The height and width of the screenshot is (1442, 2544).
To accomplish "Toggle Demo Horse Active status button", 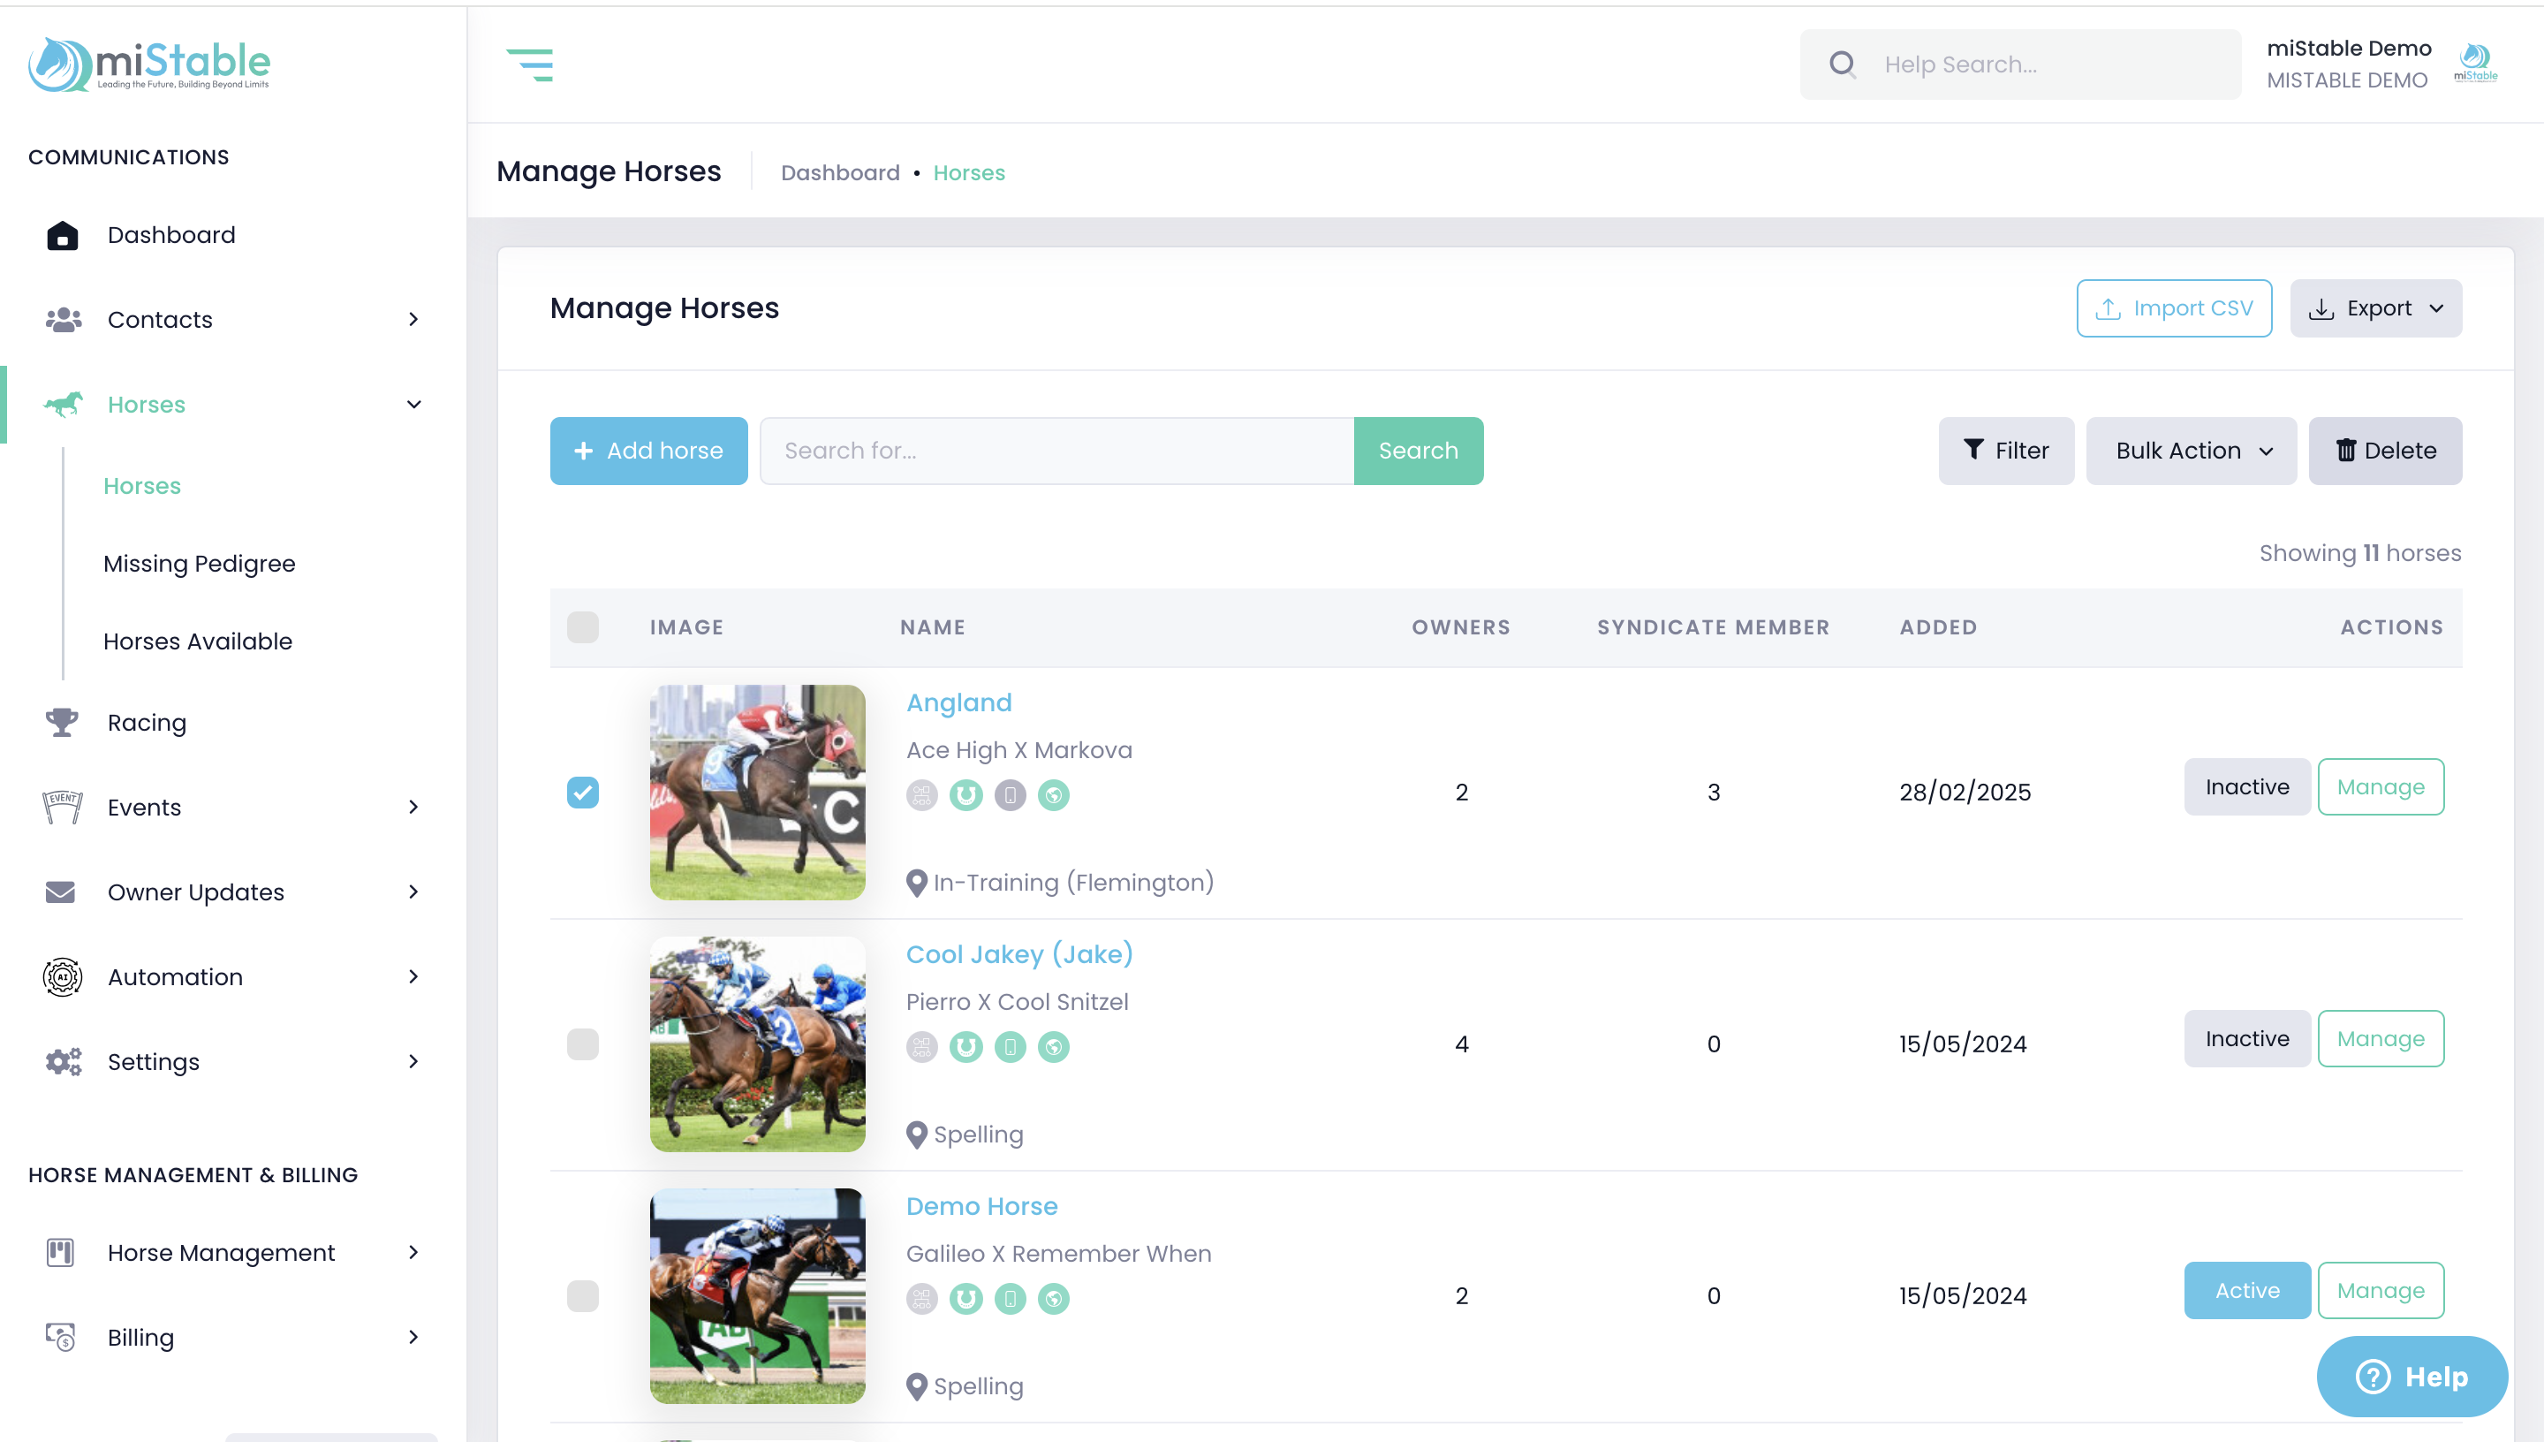I will point(2246,1289).
